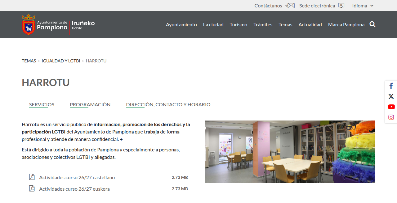Switch to Dirección, contacto y horario tab
397x203 pixels.
(168, 104)
